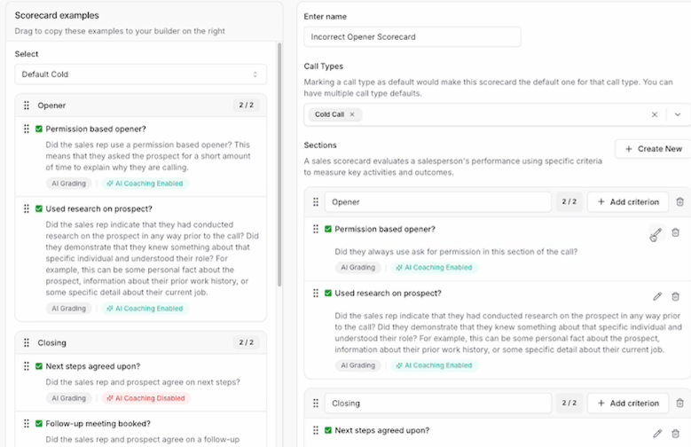691x447 pixels.
Task: Edit the Permission based opener criterion
Action: pyautogui.click(x=656, y=232)
